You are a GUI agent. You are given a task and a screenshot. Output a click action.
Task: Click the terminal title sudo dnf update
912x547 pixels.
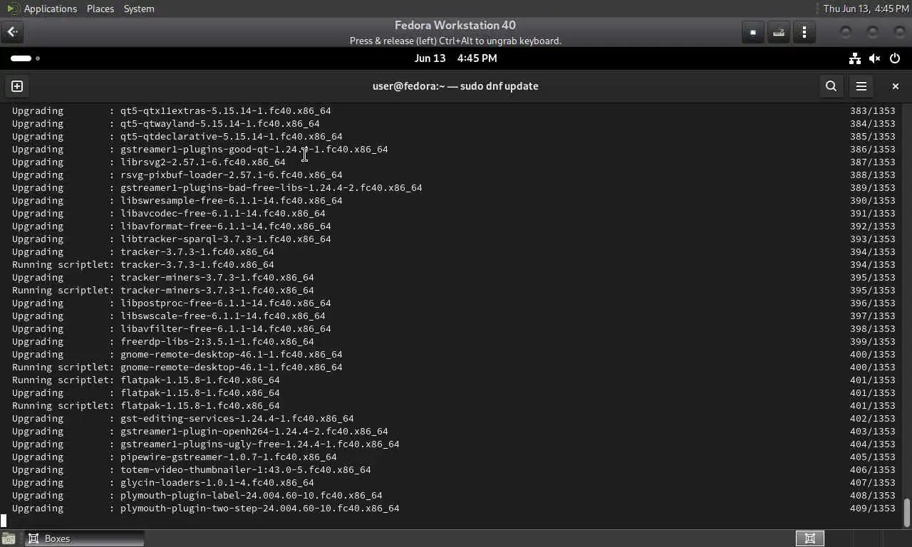tap(455, 86)
